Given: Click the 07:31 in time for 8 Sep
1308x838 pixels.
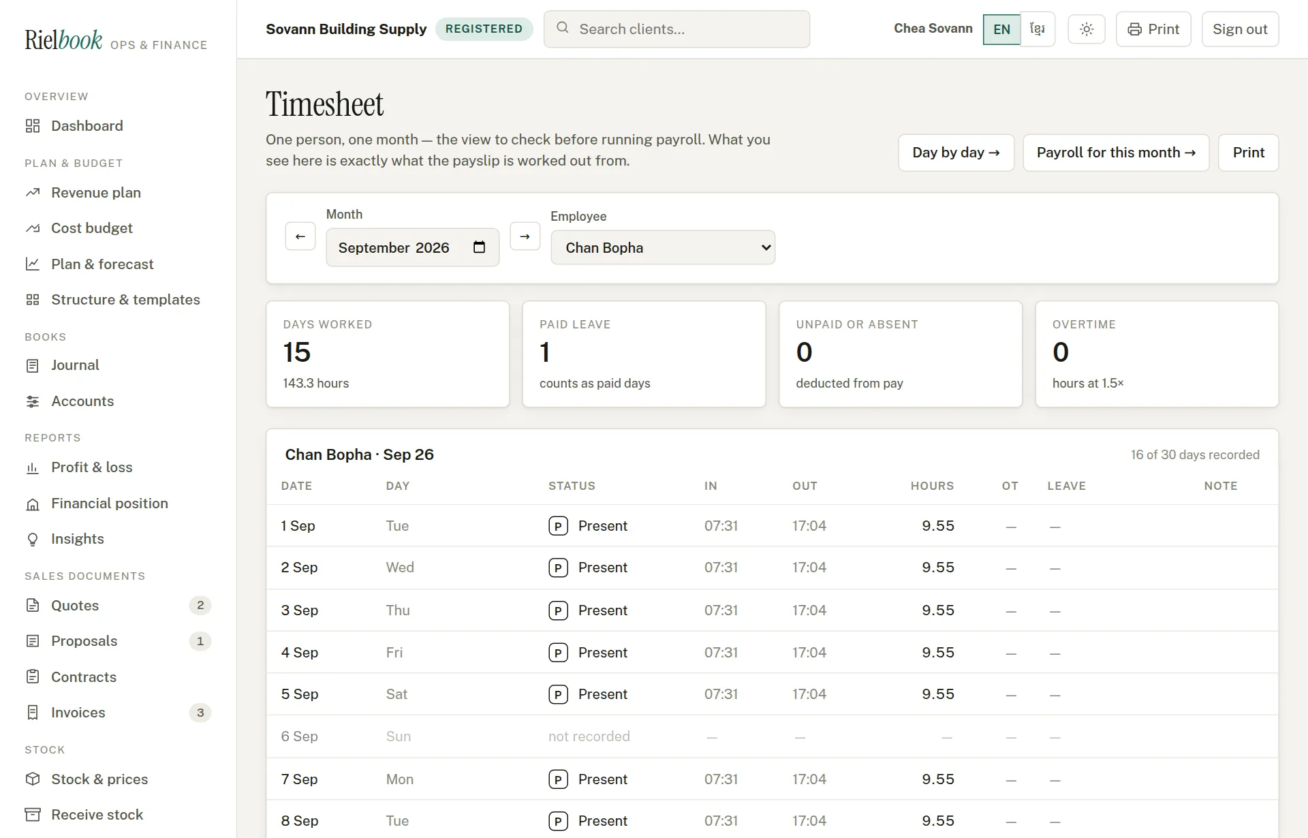Looking at the screenshot, I should (x=721, y=821).
